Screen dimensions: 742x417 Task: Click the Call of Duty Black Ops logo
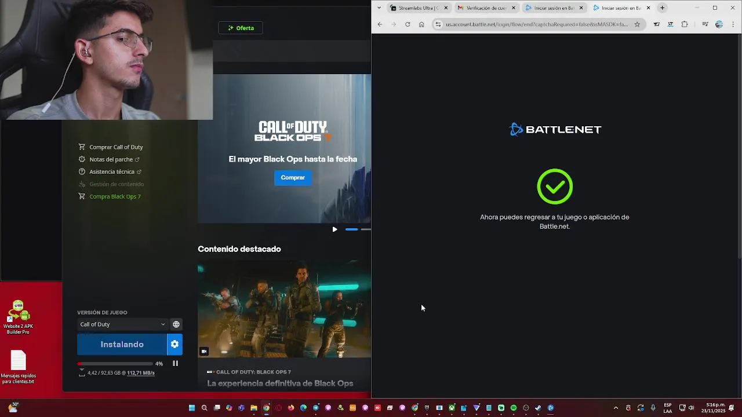pyautogui.click(x=293, y=131)
